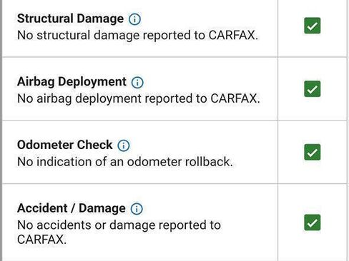The width and height of the screenshot is (349, 261).
Task: Click the green check for Structural Damage
Action: click(313, 26)
